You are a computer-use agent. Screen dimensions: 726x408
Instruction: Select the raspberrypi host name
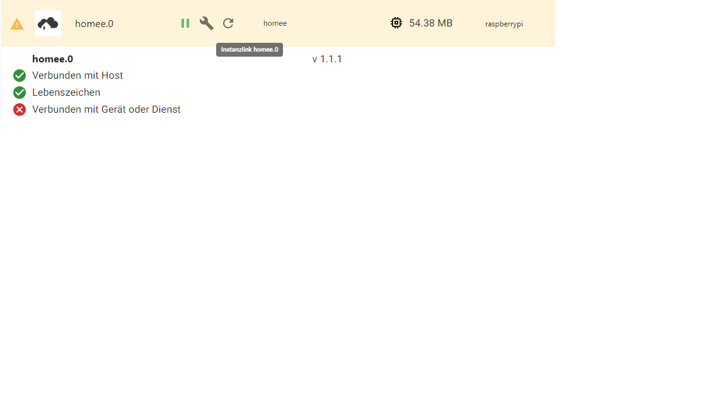tap(504, 24)
